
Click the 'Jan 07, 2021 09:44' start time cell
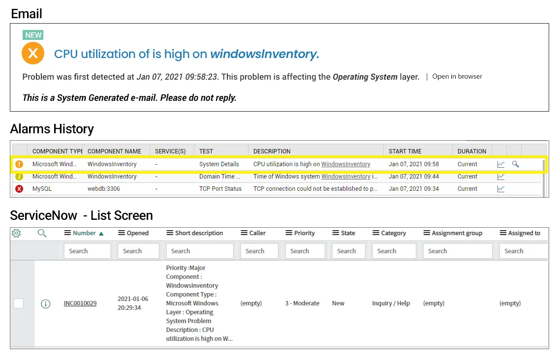pos(414,176)
